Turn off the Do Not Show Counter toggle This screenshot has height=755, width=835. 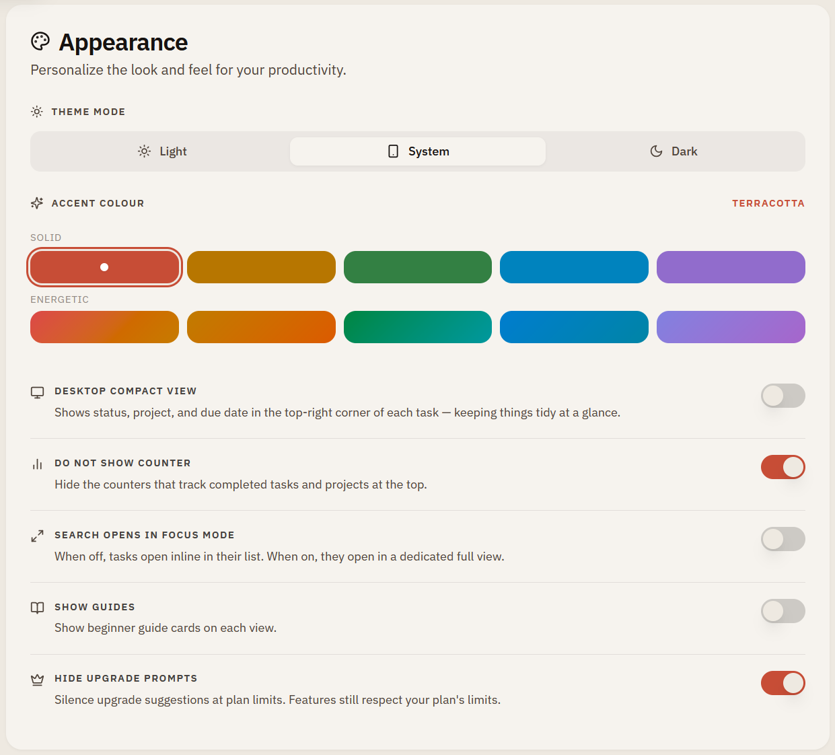783,467
